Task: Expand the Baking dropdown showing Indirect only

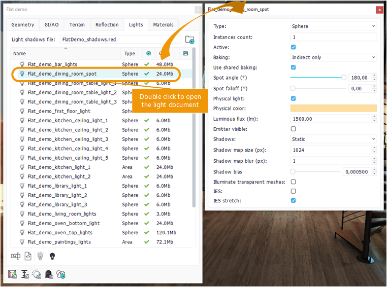Action: point(333,57)
